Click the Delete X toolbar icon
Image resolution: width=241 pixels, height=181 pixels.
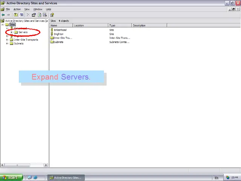pyautogui.click(x=28, y=15)
